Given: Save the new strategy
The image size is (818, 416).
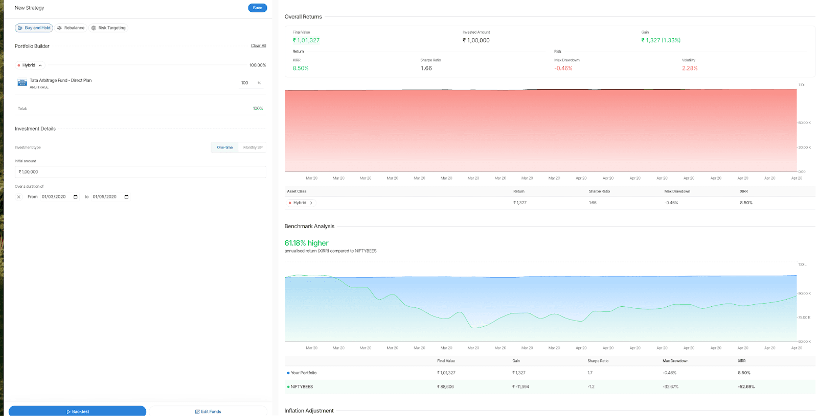Looking at the screenshot, I should point(257,8).
